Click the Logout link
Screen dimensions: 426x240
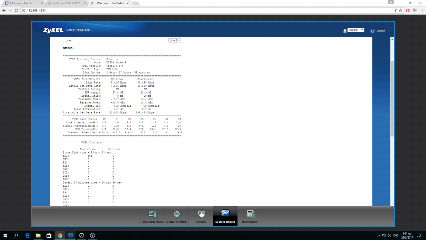pos(381,31)
